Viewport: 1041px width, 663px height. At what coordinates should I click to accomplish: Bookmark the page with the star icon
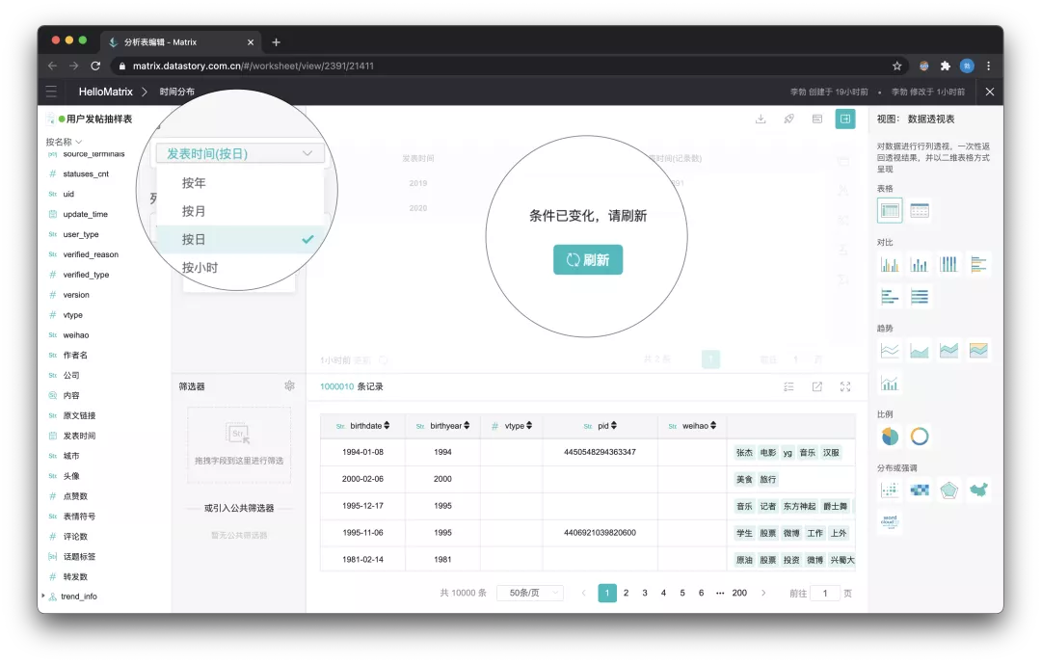pos(897,66)
